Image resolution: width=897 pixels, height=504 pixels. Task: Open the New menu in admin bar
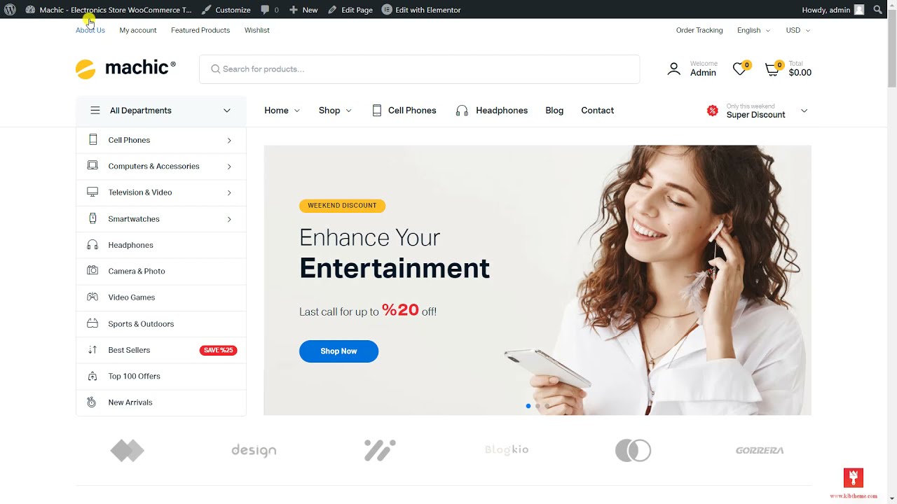click(303, 10)
